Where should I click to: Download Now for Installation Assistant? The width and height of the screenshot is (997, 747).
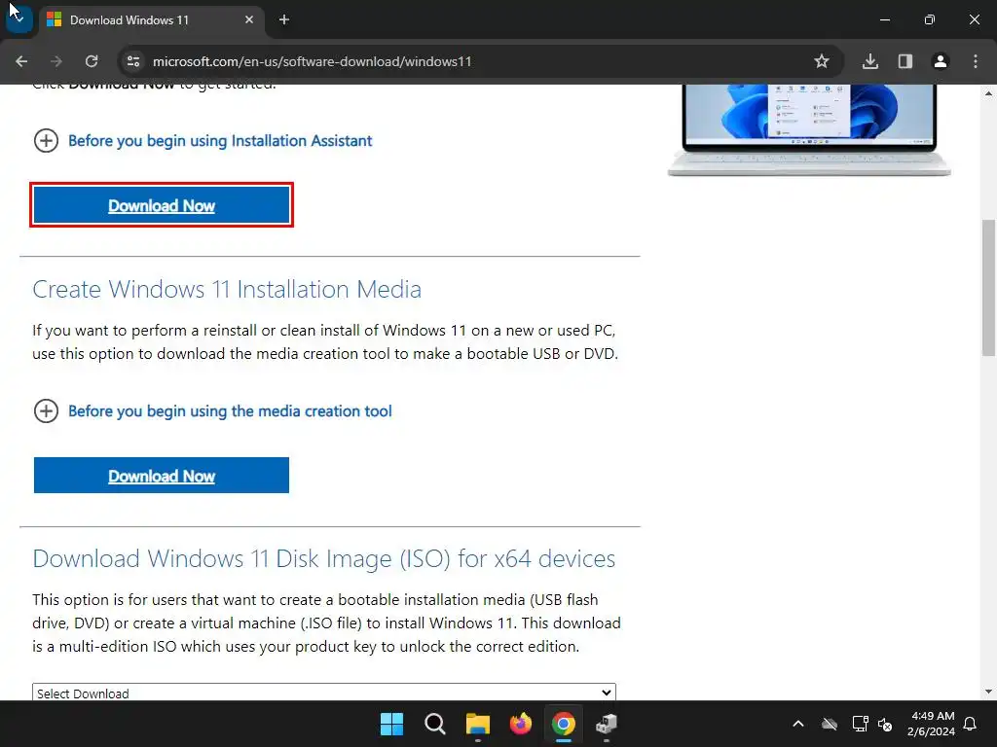tap(162, 205)
